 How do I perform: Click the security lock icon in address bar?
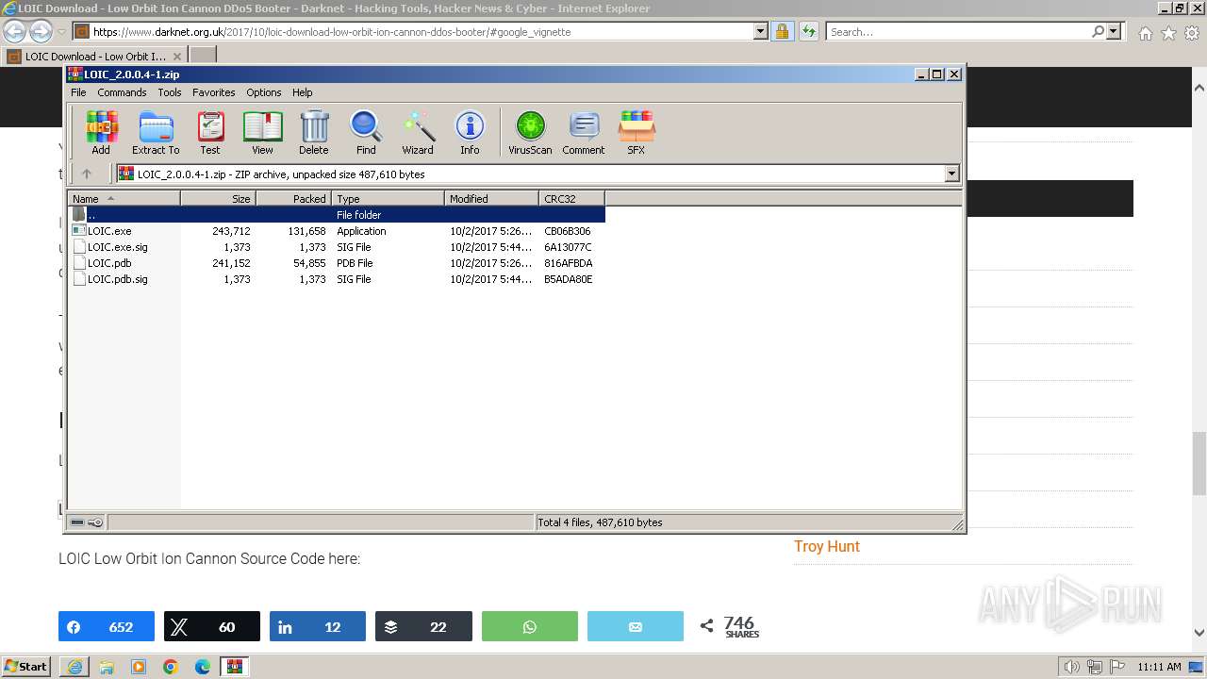click(x=782, y=31)
